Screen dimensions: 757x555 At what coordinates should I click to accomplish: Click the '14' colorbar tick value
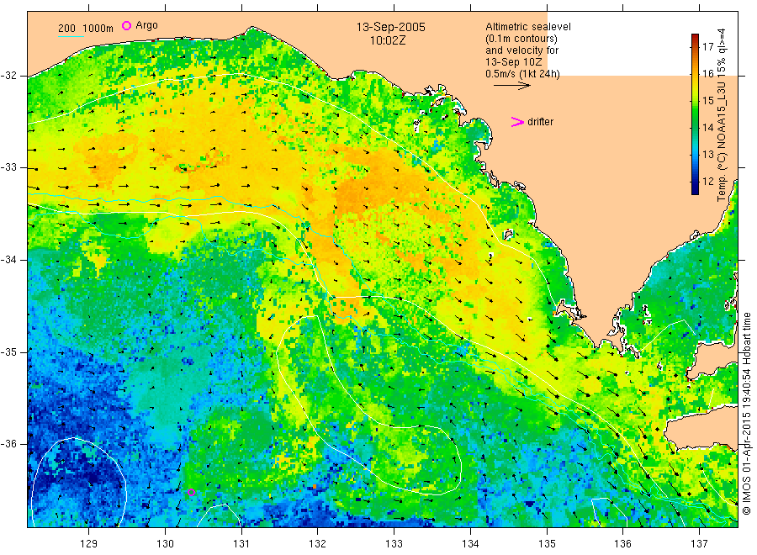point(707,128)
